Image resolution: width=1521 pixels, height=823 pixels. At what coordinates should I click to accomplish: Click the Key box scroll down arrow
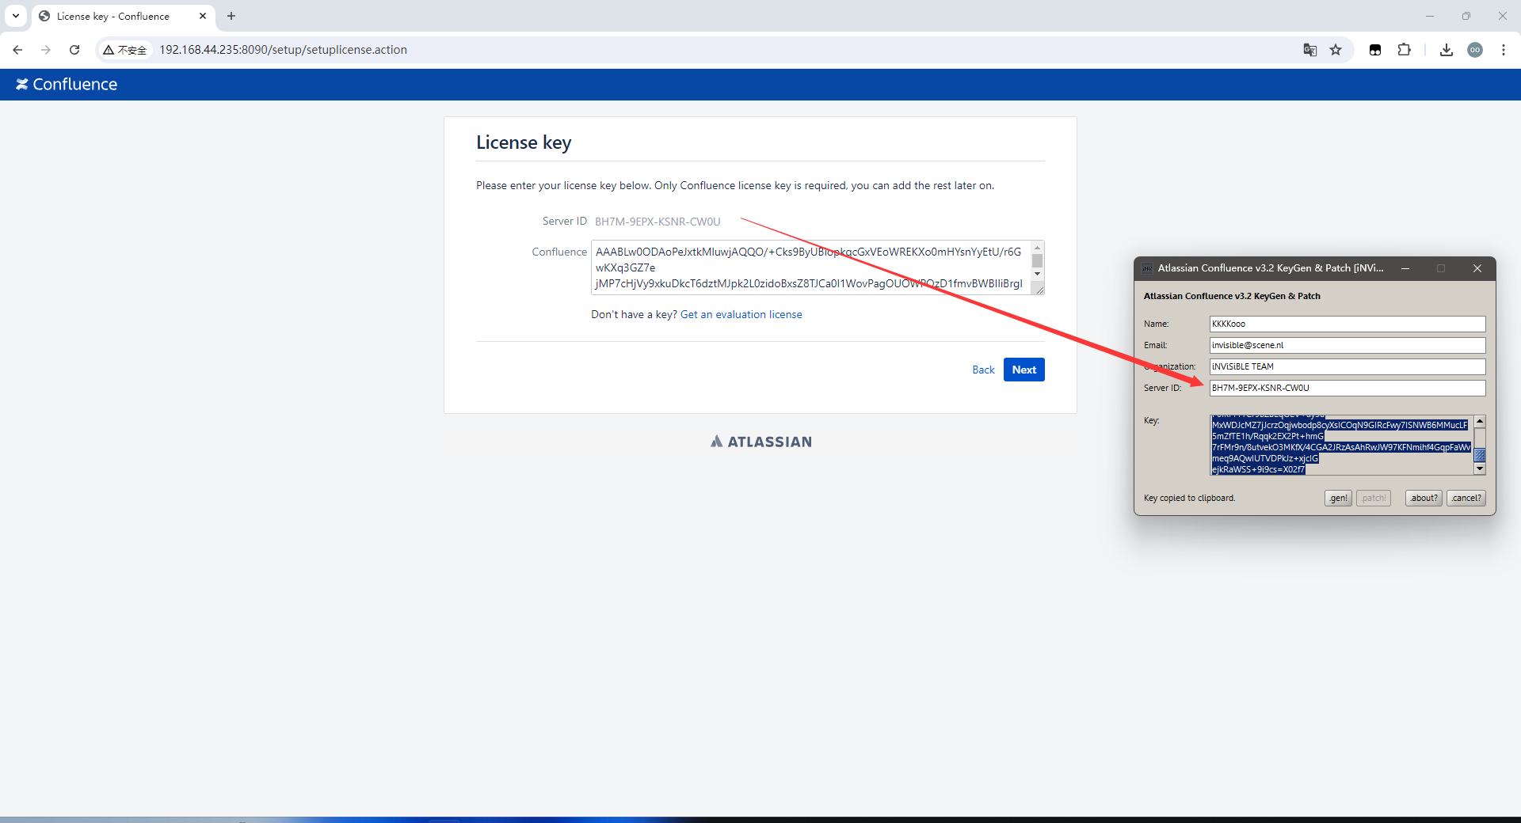point(1480,469)
